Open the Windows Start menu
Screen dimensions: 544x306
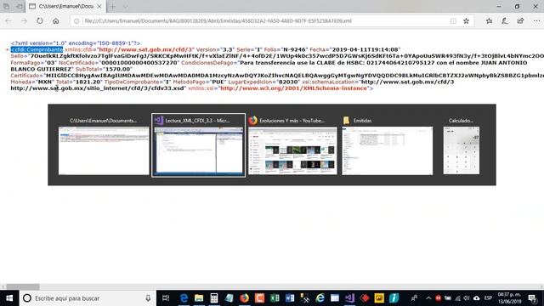click(9, 298)
